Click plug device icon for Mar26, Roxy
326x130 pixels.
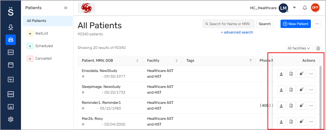pos(301,122)
